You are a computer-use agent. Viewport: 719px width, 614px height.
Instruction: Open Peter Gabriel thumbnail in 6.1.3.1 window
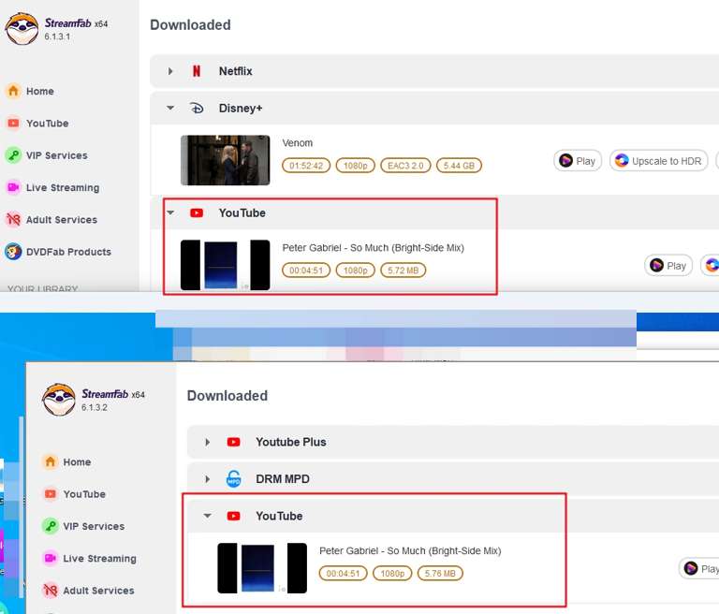225,265
